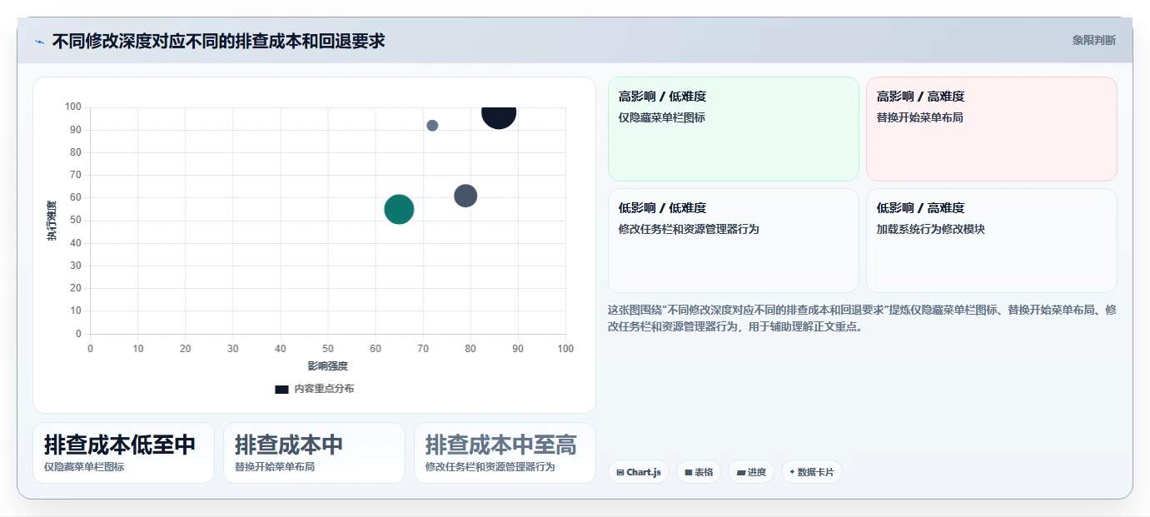Screen dimensions: 1150x517
Task: Click the main title 不同修改深度对应不同的排查成本和回退要求
Action: click(x=219, y=41)
